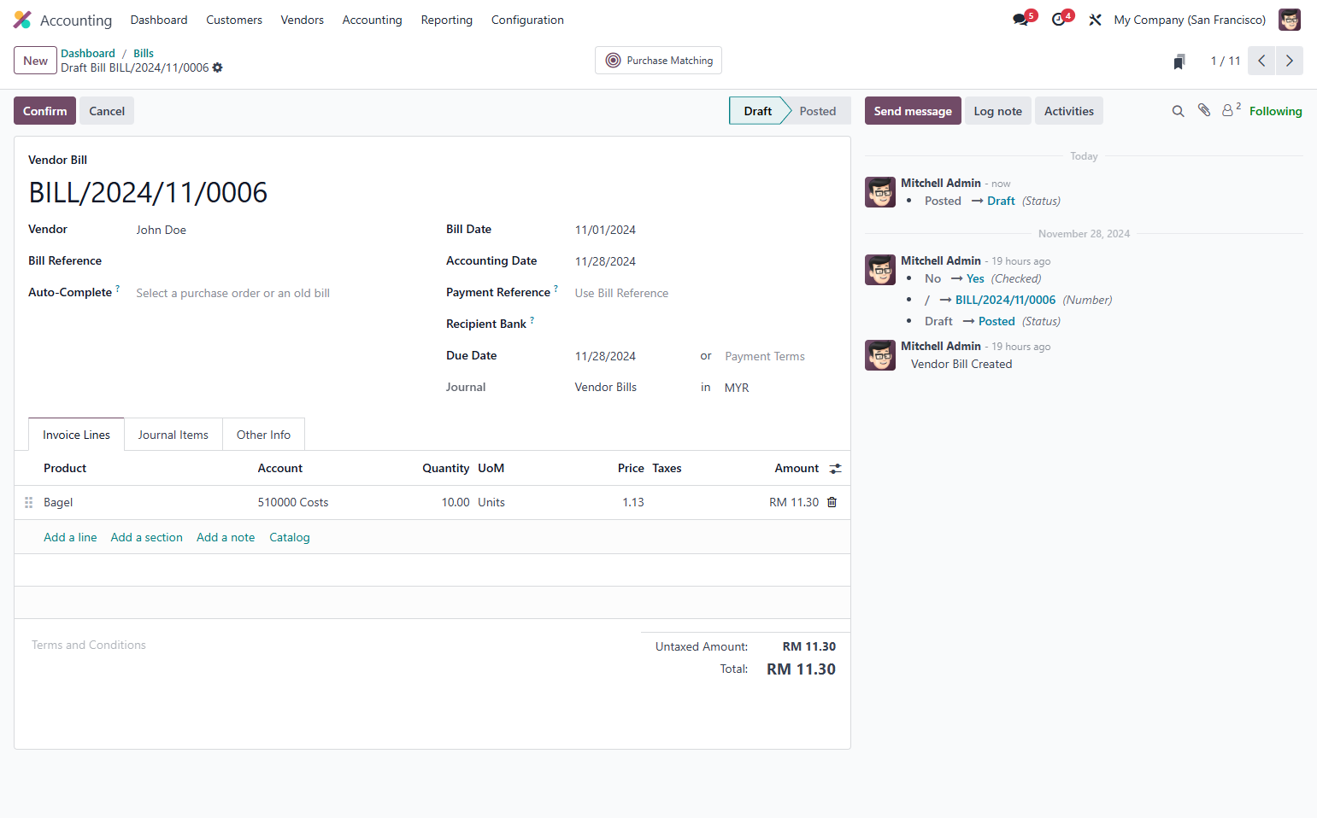The width and height of the screenshot is (1317, 818).
Task: Toggle the Following status
Action: tap(1275, 111)
